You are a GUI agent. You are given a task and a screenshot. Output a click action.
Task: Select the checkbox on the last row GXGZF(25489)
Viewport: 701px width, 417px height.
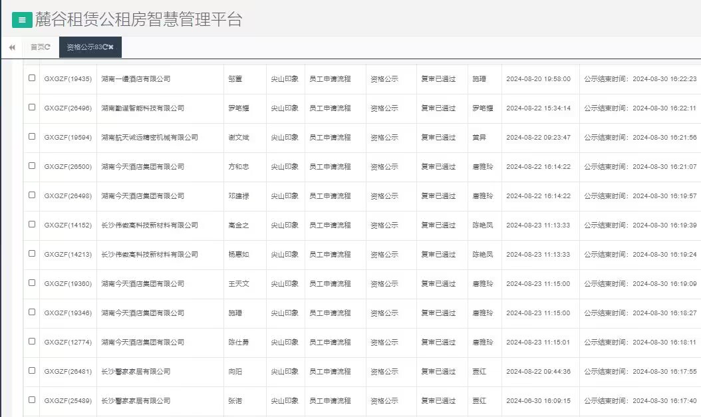[31, 400]
